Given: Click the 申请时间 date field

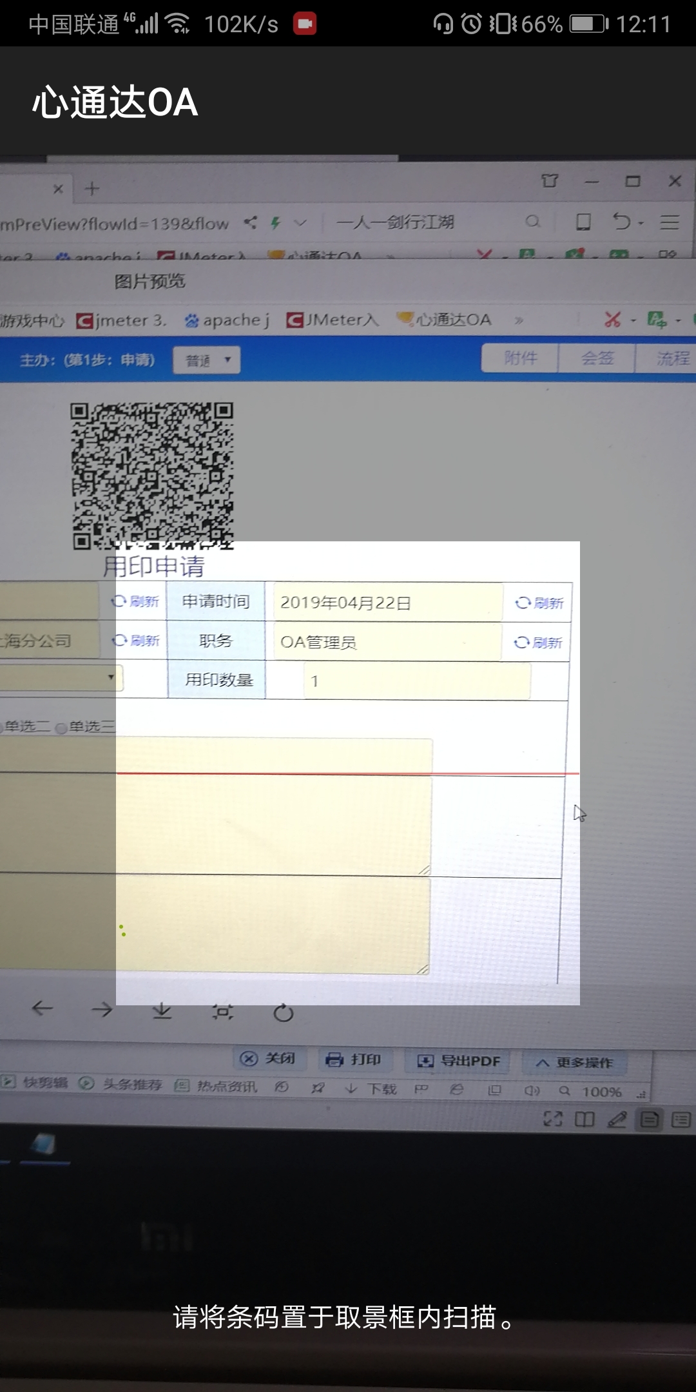Looking at the screenshot, I should click(388, 603).
